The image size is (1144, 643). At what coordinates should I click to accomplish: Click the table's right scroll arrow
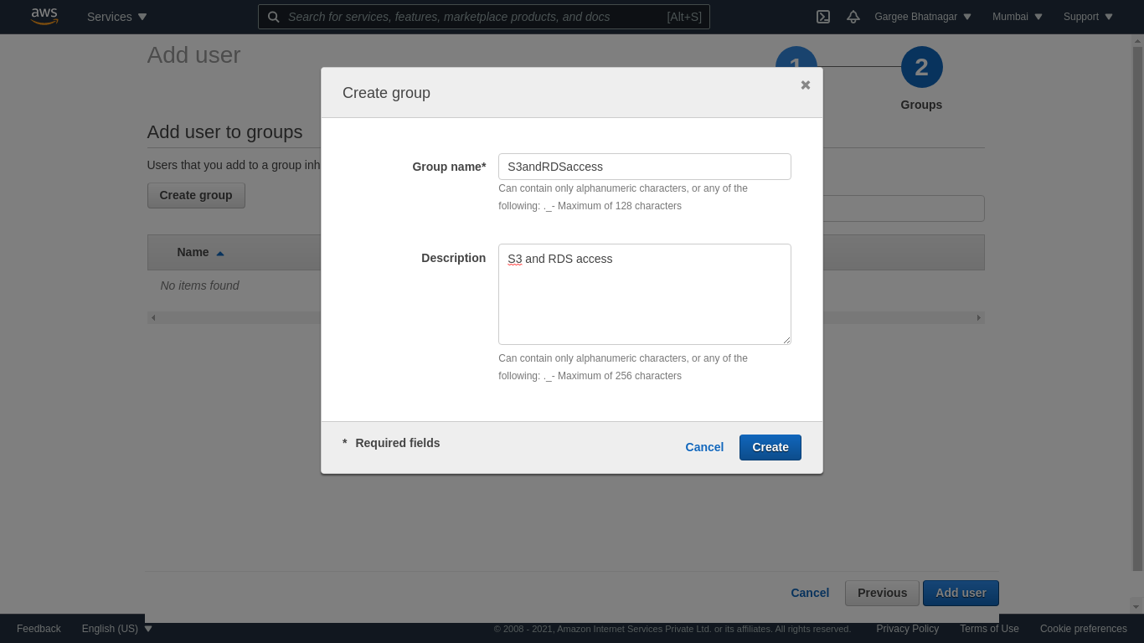978,317
